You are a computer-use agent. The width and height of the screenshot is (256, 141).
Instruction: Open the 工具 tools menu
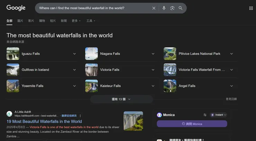pyautogui.click(x=91, y=21)
